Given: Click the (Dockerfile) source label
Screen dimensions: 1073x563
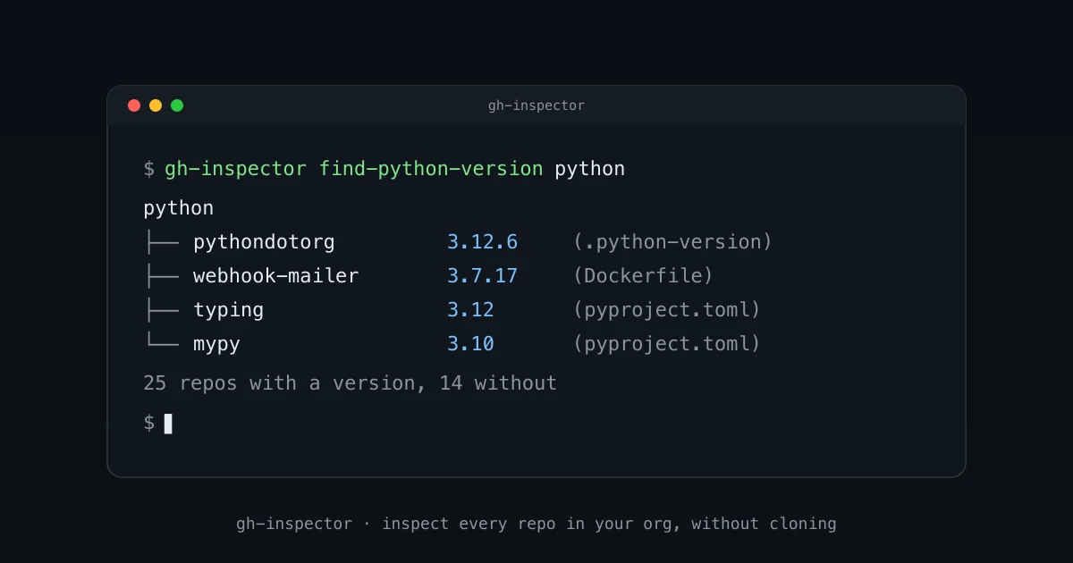Looking at the screenshot, I should pyautogui.click(x=643, y=276).
